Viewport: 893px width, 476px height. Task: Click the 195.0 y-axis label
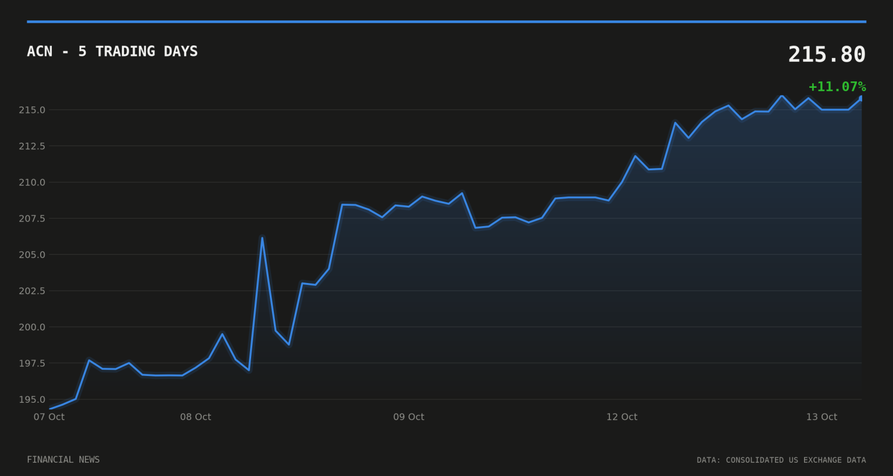pos(32,399)
